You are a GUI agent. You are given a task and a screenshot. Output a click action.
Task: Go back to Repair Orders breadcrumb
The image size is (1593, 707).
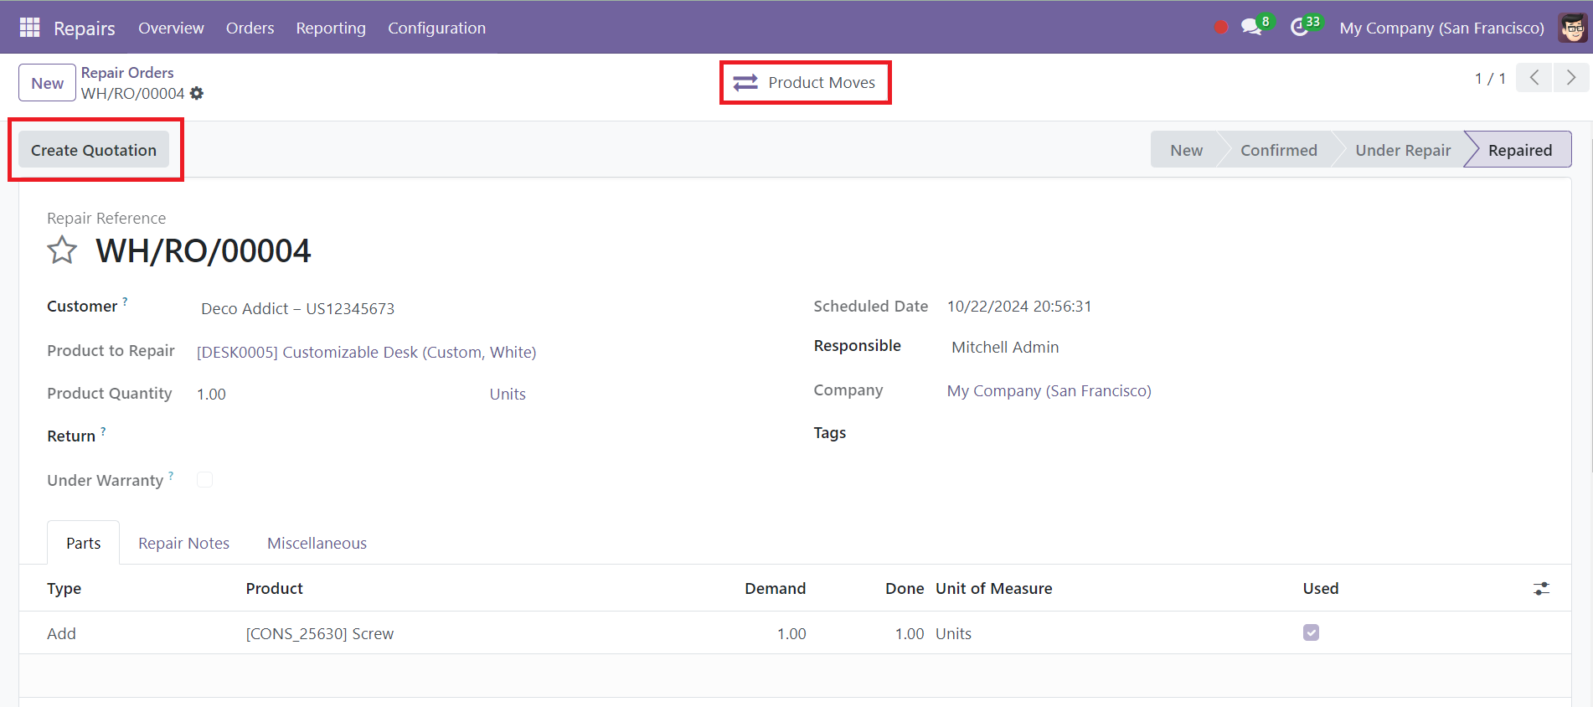click(x=127, y=73)
